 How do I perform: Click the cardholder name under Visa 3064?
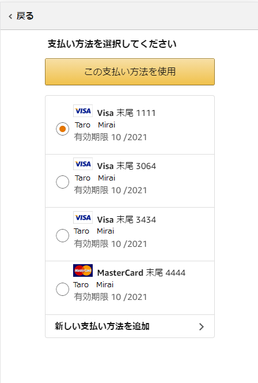95,178
